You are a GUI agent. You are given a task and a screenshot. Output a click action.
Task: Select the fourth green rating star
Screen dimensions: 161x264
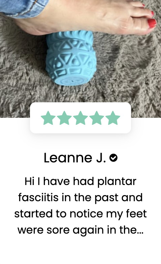97,118
